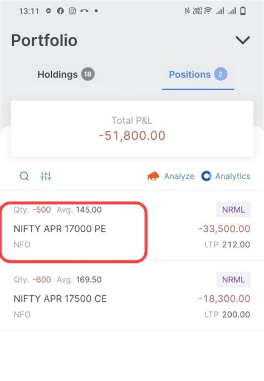Tap the Wi-Fi status icon
264x381 pixels.
(x=208, y=11)
